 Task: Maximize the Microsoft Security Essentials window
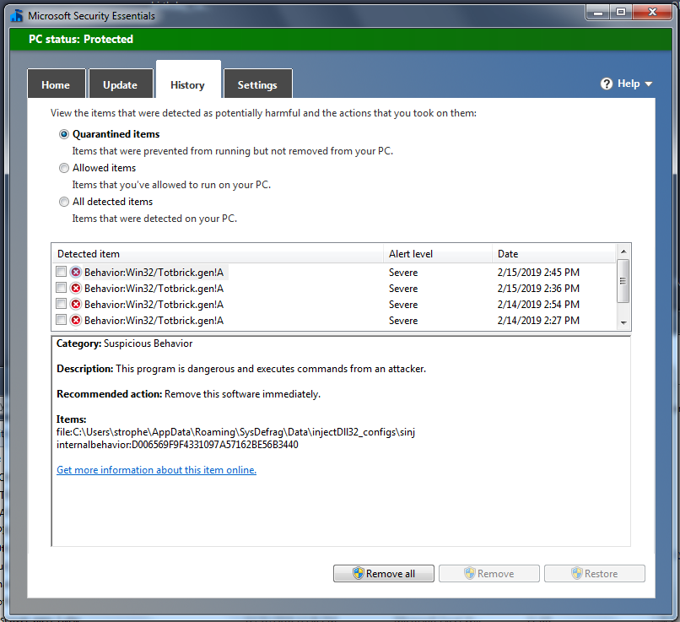pyautogui.click(x=621, y=13)
